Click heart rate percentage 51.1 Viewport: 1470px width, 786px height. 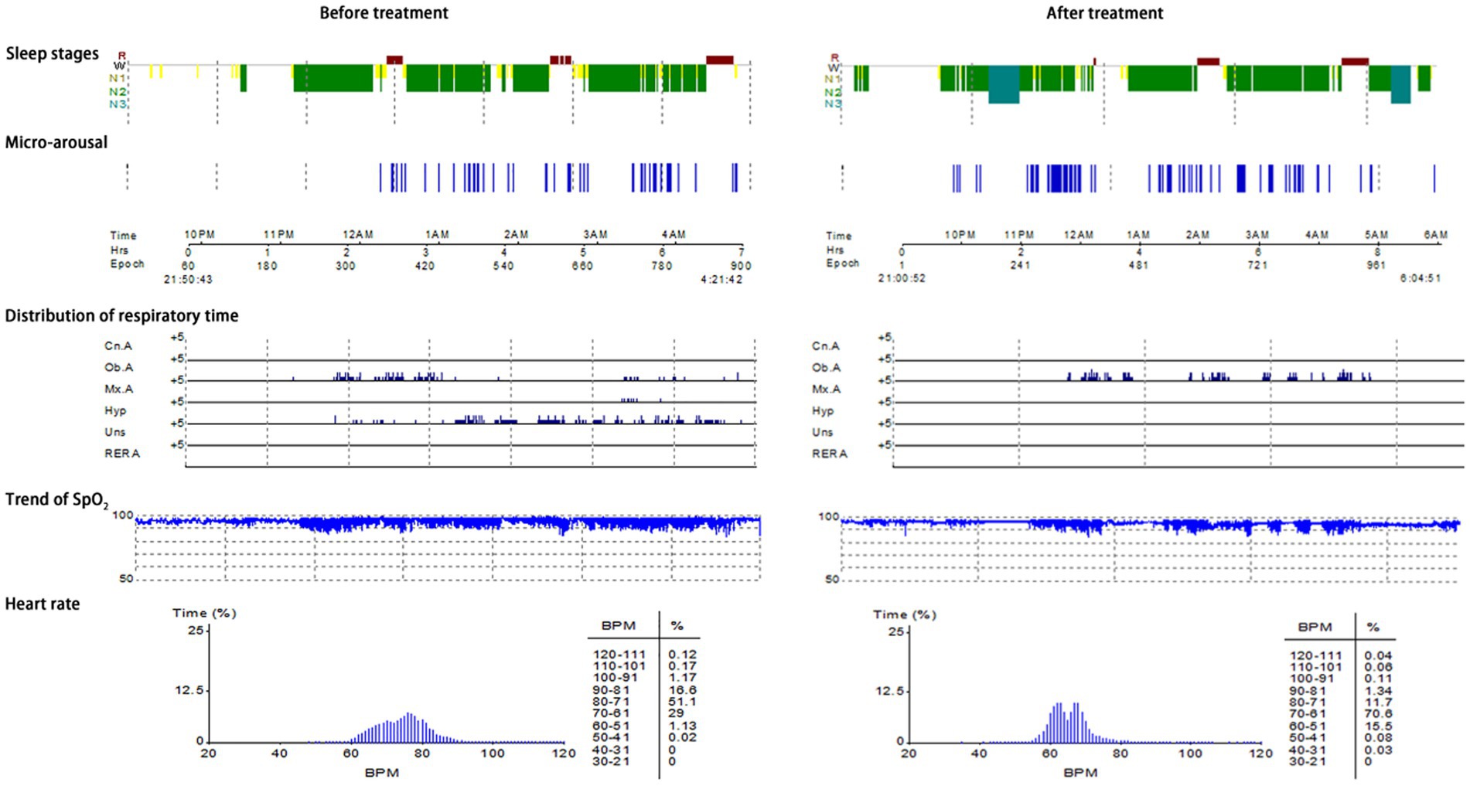(x=682, y=702)
